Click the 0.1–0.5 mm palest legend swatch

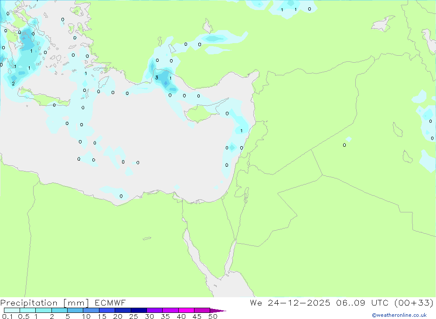(x=12, y=310)
